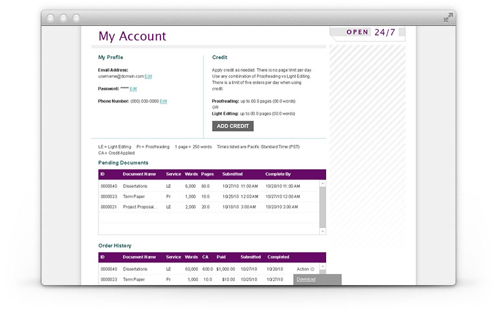Click the Complete By column header
Screen dimensions: 497x311
coord(278,174)
